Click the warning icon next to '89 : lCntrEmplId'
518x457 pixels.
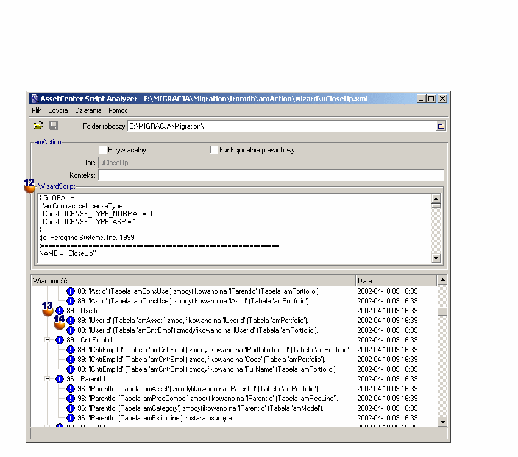[x=60, y=340]
